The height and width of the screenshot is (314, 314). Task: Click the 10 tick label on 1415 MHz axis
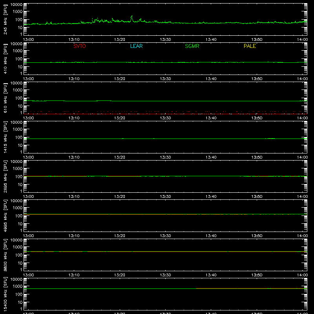20,145
